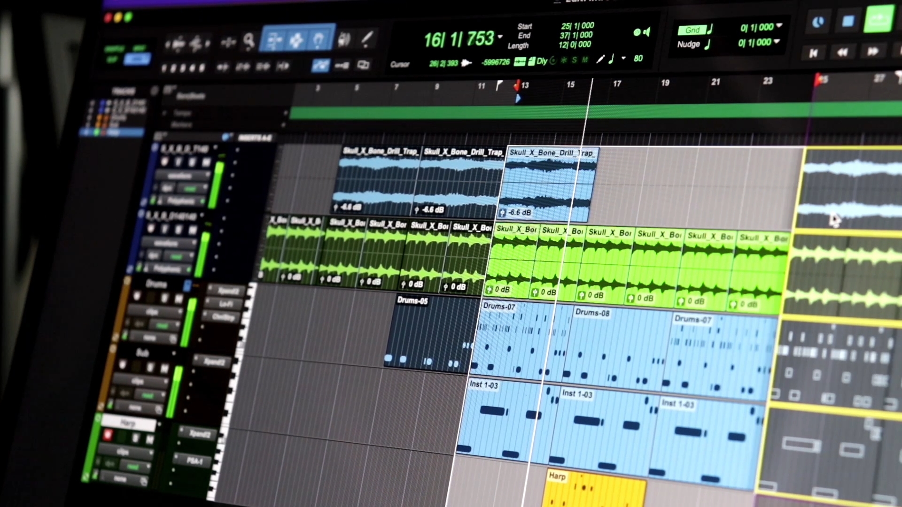Click the speaker output icon beside the counters

647,32
